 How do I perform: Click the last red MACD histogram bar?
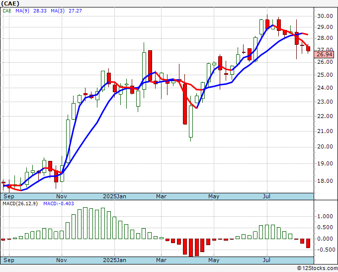308,243
